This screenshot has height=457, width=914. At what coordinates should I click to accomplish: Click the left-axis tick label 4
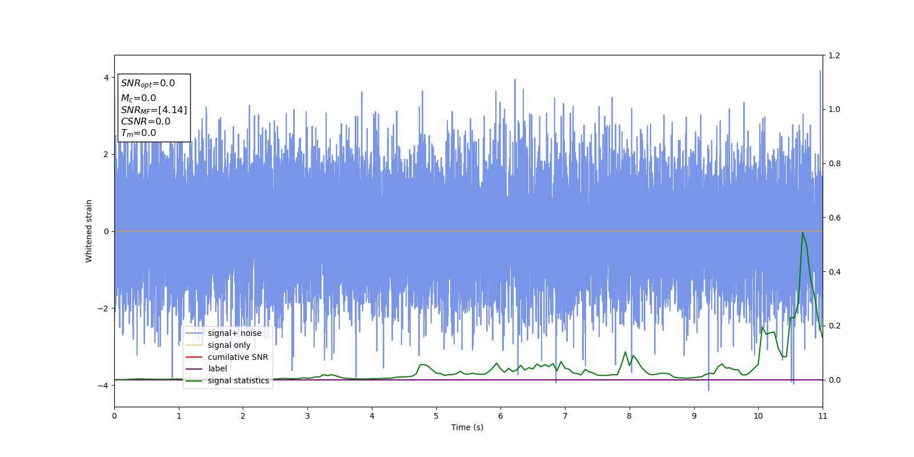[106, 78]
